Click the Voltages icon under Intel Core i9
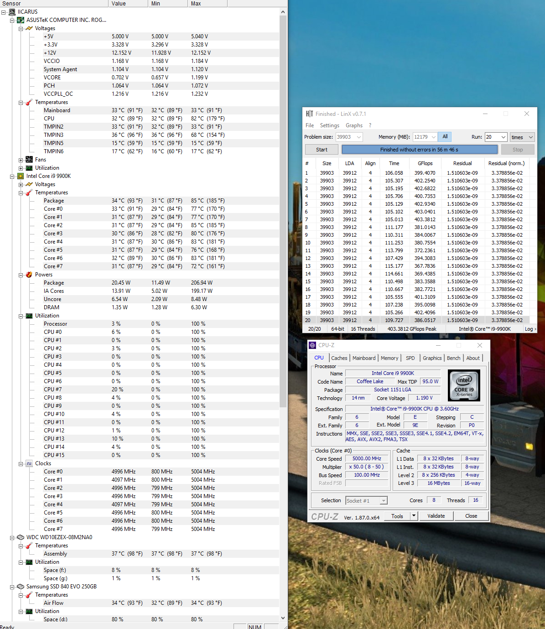 (29, 184)
